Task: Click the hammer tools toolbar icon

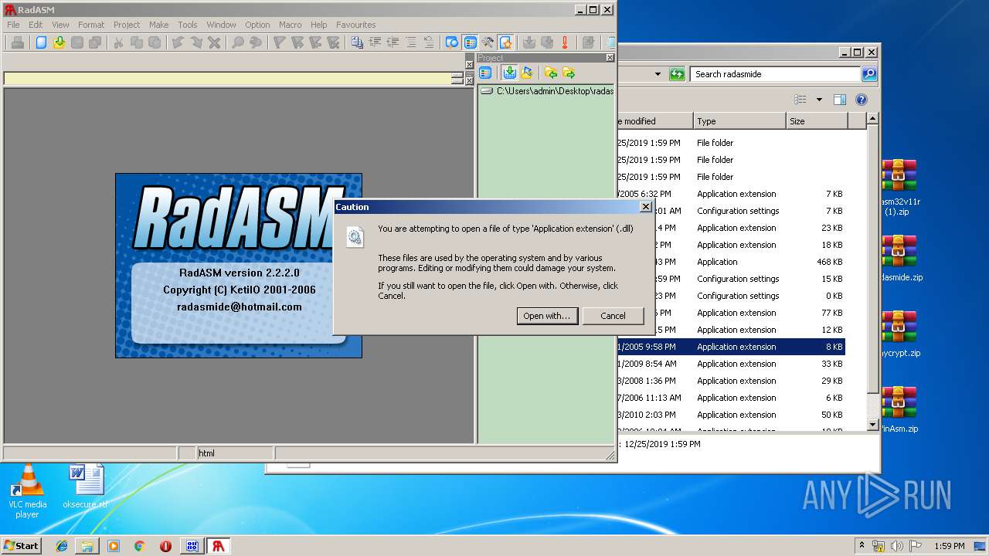Action: click(488, 42)
